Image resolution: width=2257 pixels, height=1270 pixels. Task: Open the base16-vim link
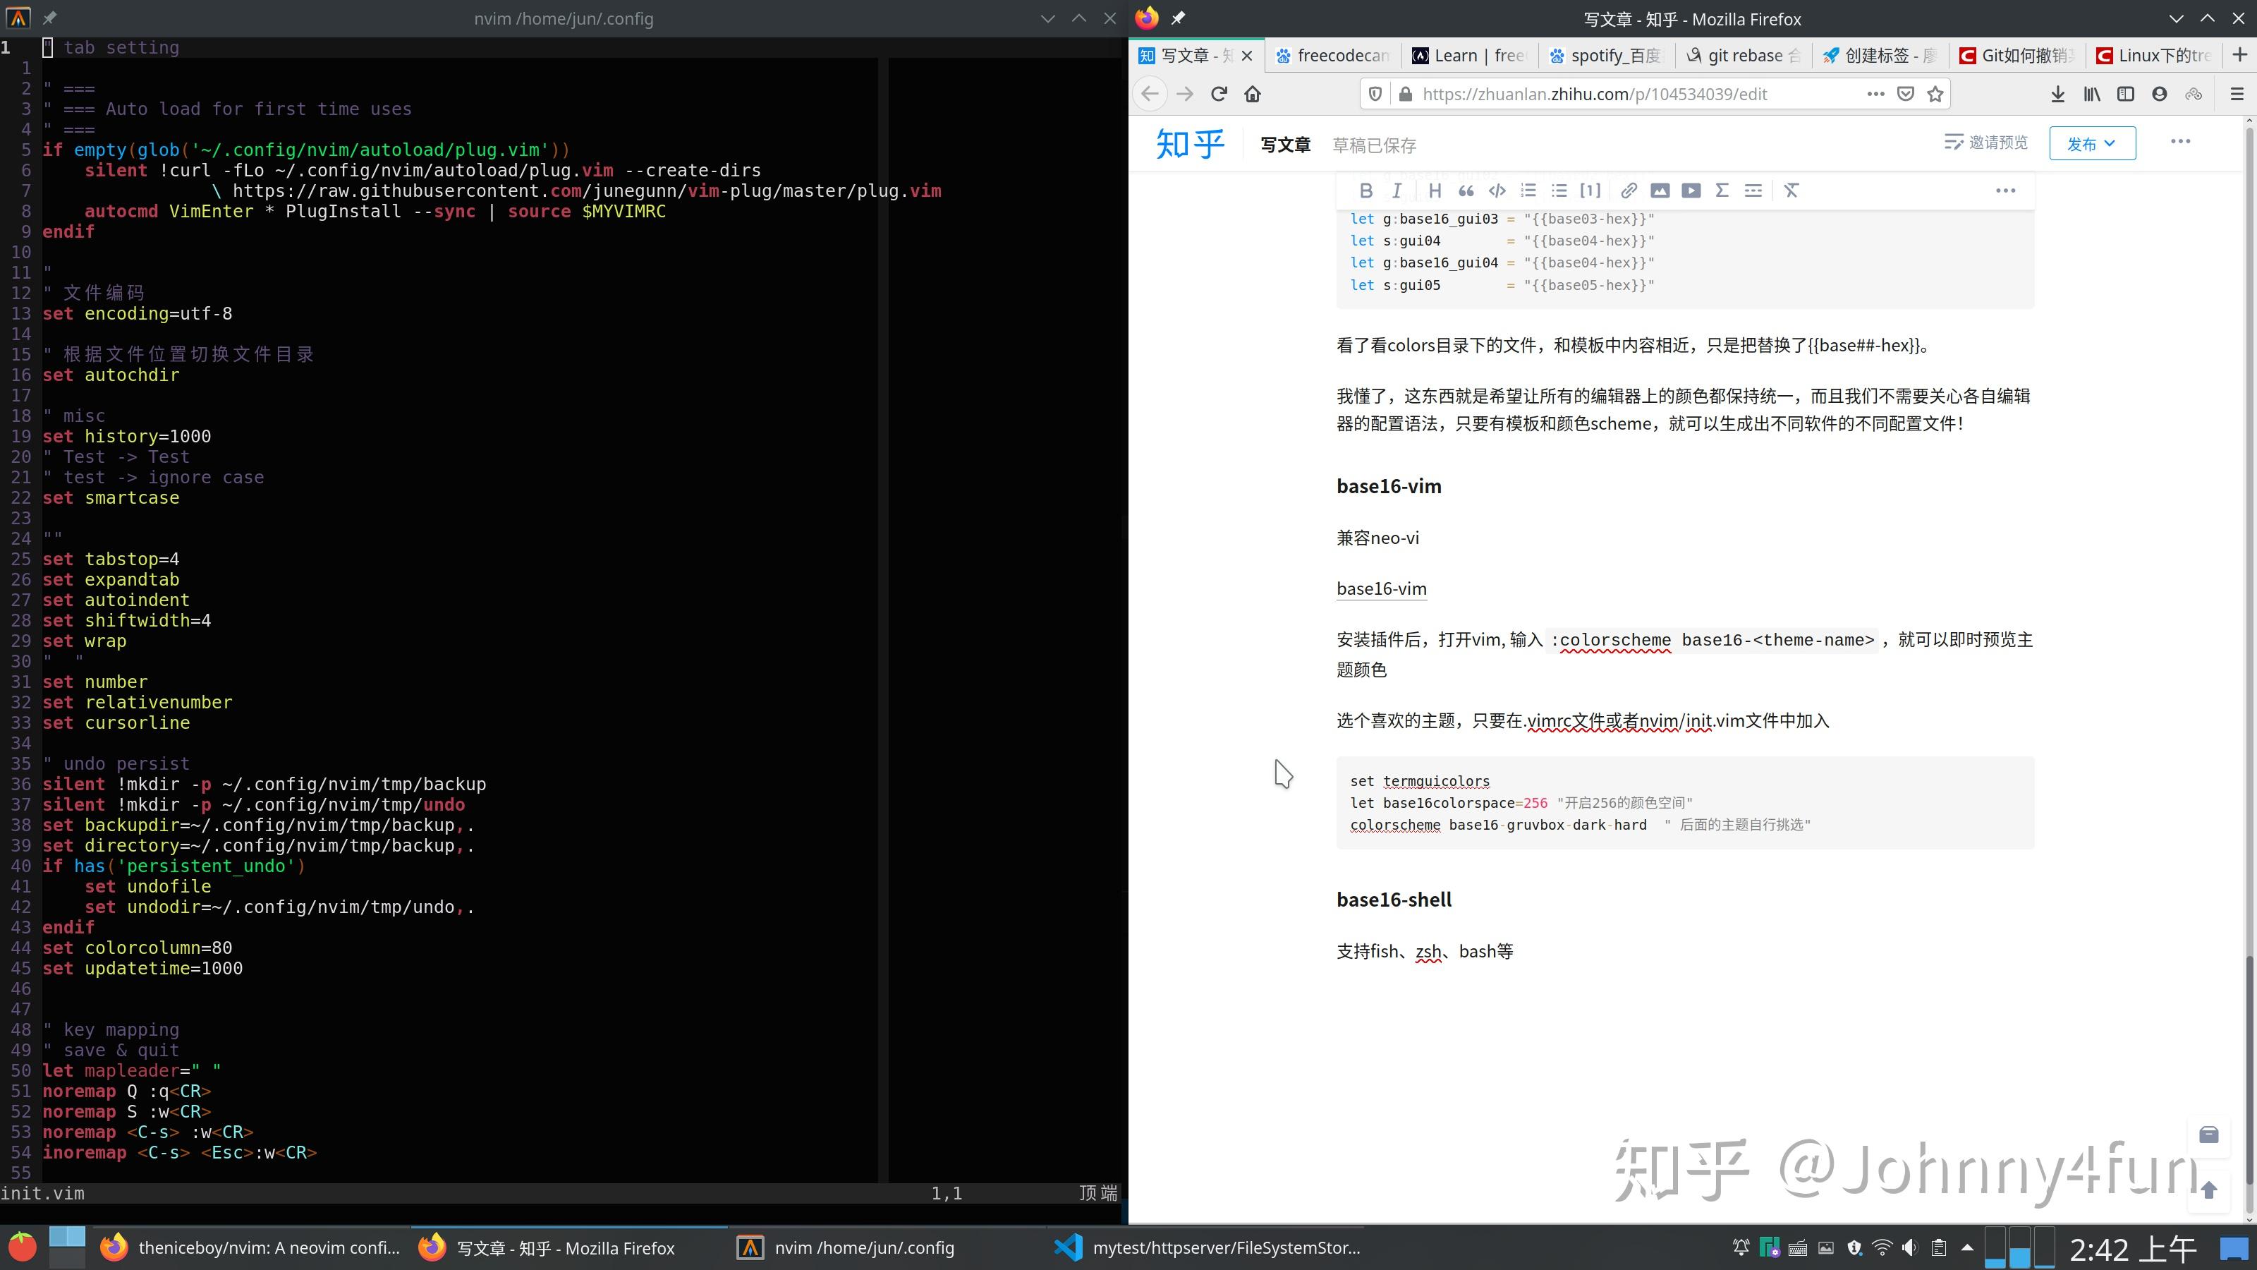pyautogui.click(x=1380, y=588)
